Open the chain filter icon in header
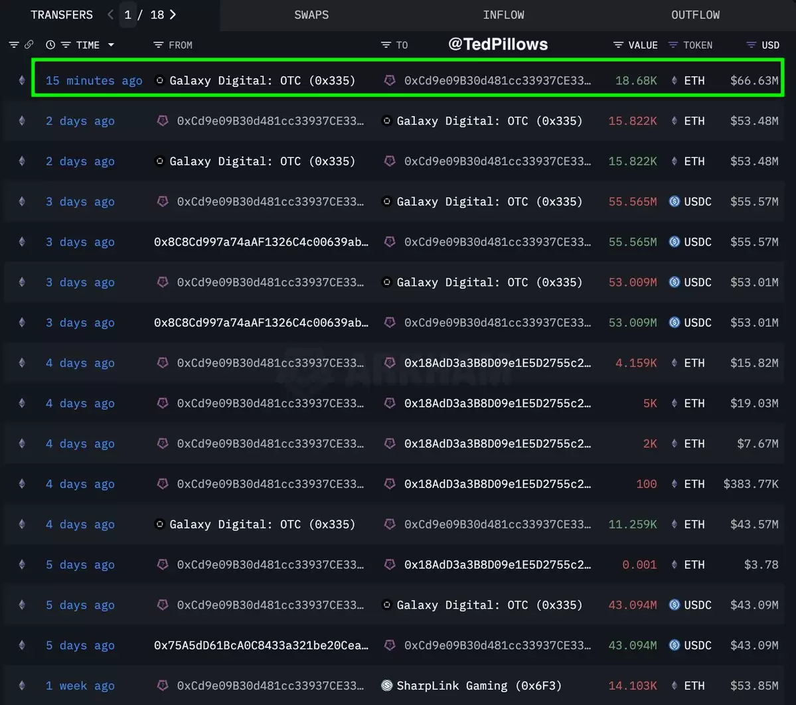 (14, 45)
